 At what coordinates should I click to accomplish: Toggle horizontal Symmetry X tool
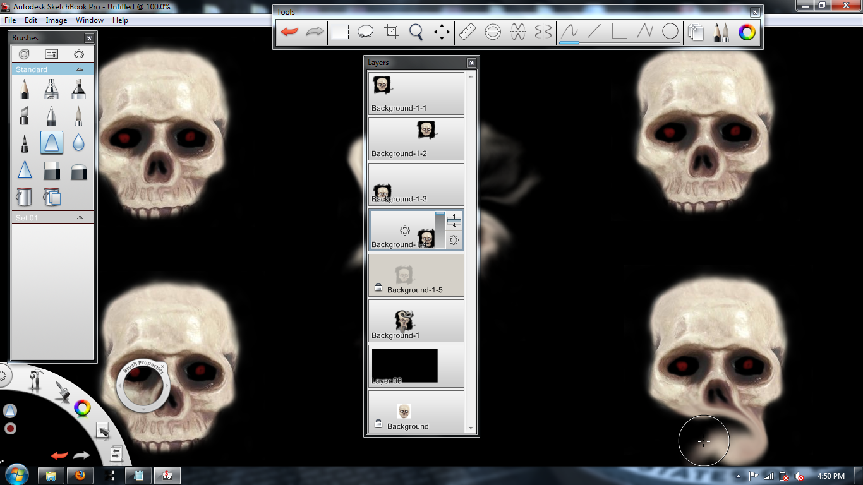[518, 32]
